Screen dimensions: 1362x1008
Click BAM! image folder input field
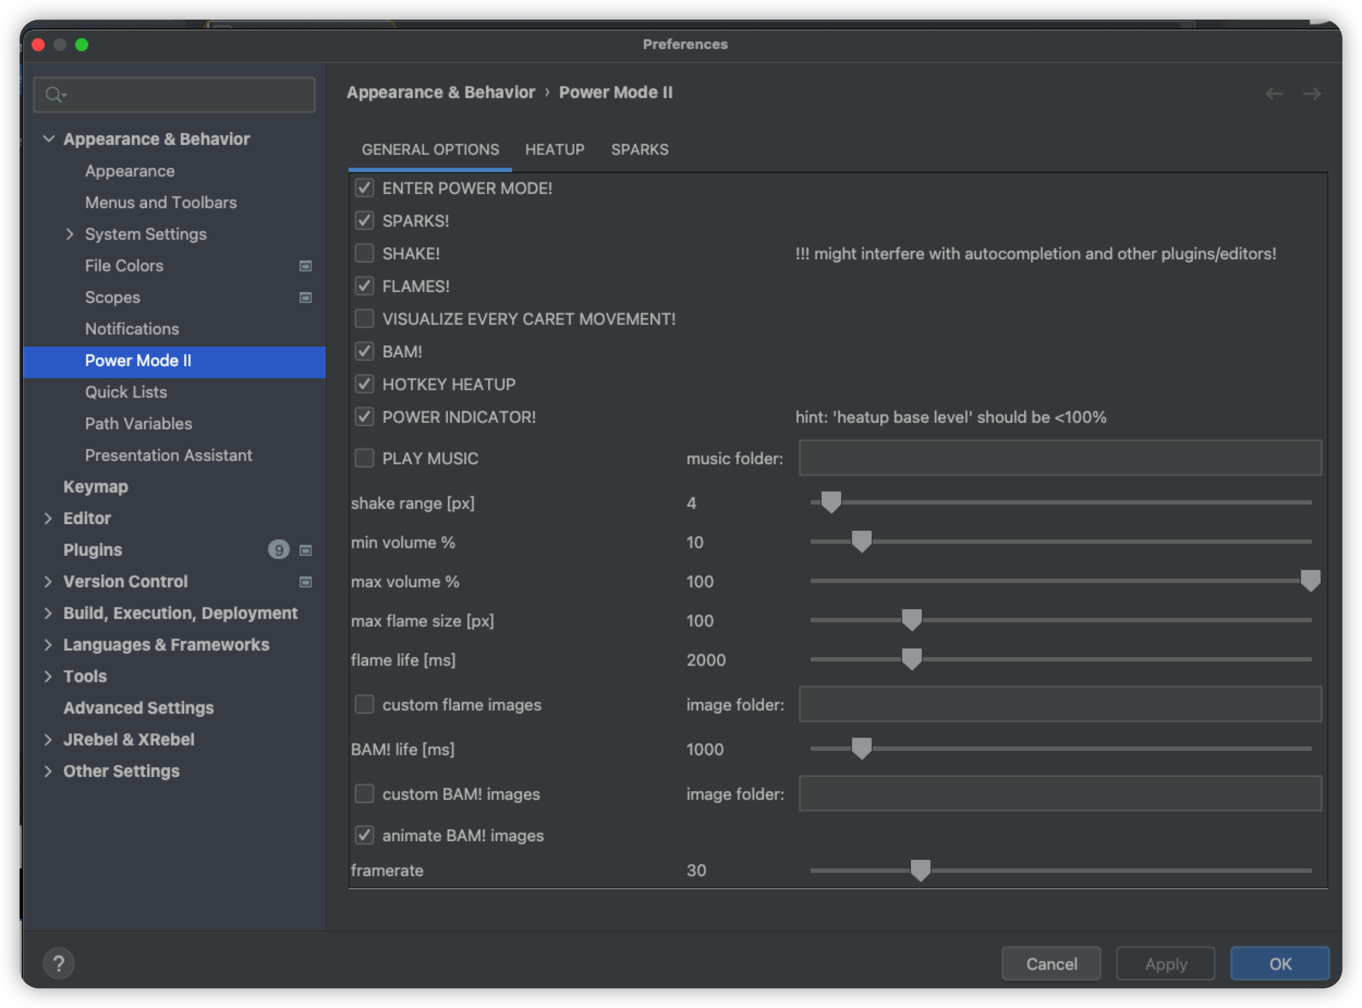pos(1060,794)
